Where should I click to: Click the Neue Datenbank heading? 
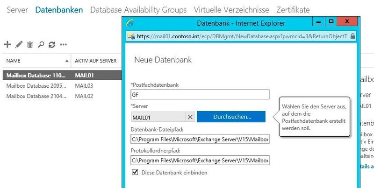(163, 60)
